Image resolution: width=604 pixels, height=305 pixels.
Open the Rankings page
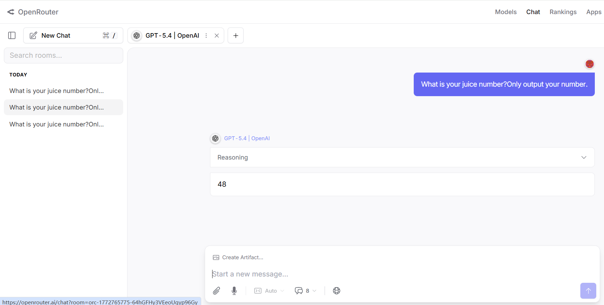pos(563,12)
